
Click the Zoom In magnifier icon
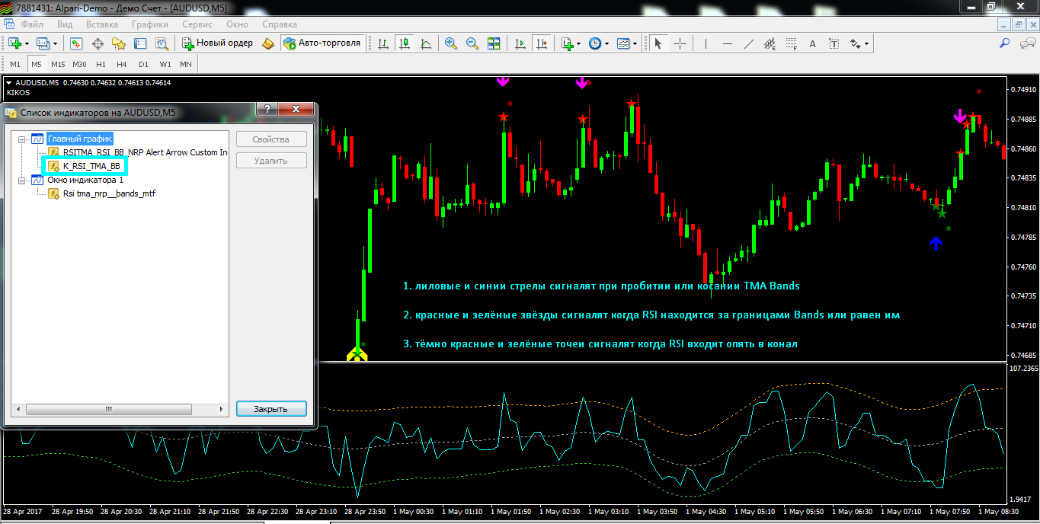pos(451,43)
